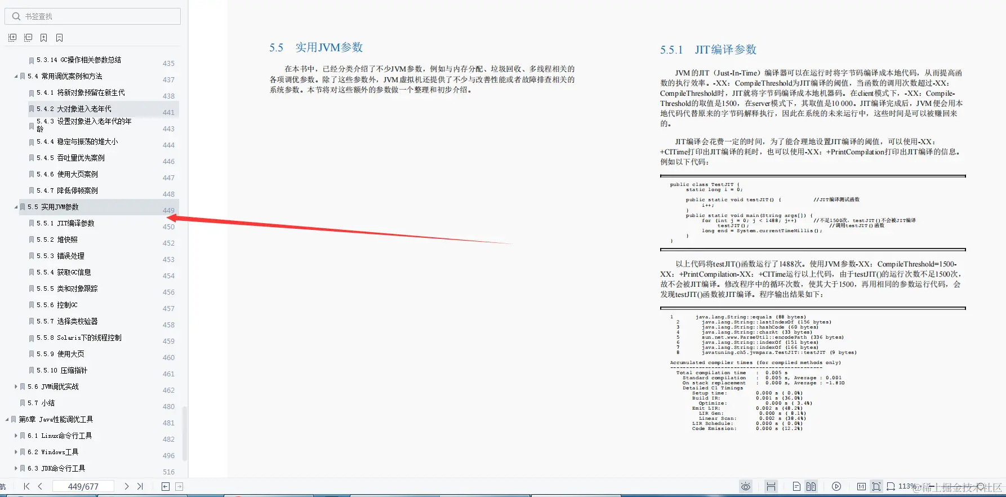Expand the 6.3 JDK命令行工具 section
The width and height of the screenshot is (1006, 497).
pyautogui.click(x=16, y=468)
